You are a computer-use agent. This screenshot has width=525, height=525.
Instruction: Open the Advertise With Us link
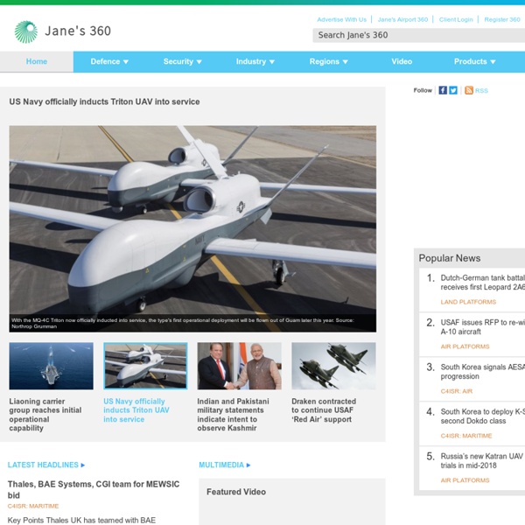pyautogui.click(x=342, y=19)
